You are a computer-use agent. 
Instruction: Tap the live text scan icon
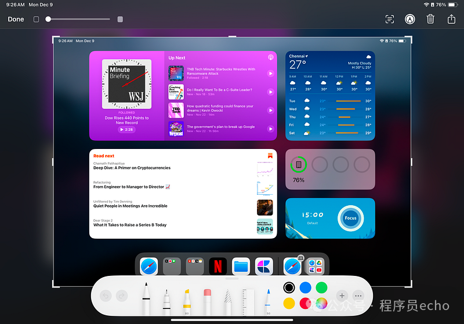(390, 19)
